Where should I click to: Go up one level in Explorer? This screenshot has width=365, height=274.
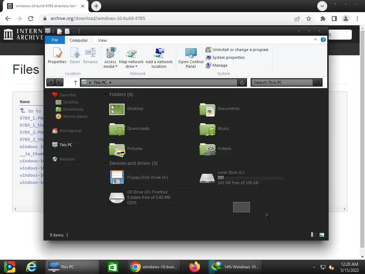pyautogui.click(x=76, y=82)
